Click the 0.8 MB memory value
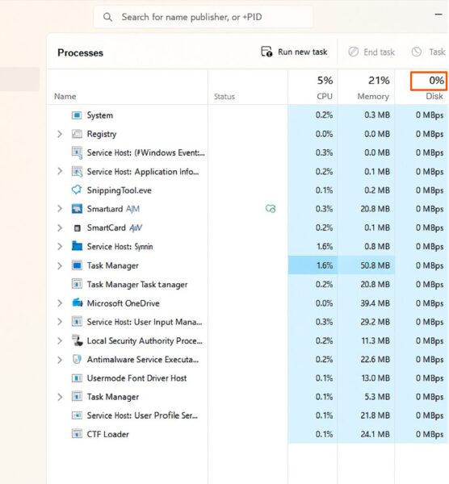 pos(377,247)
